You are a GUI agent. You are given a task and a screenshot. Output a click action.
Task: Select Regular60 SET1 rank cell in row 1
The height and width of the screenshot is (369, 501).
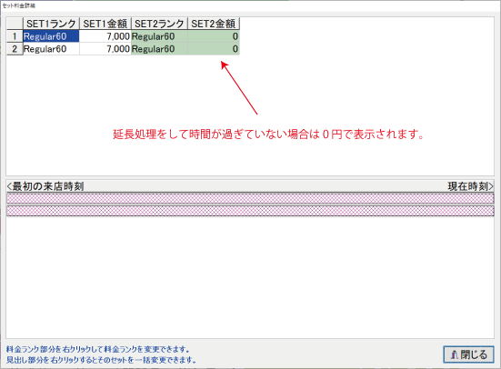[x=51, y=36]
